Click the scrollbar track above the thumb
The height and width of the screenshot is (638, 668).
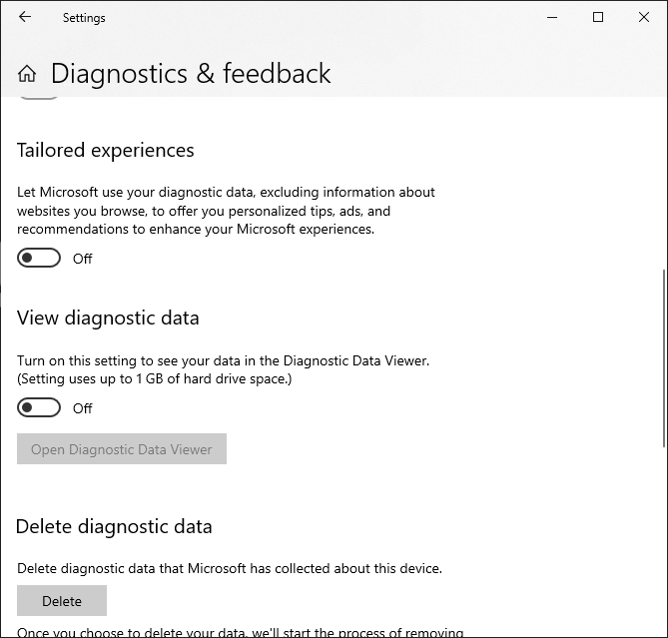click(x=663, y=180)
